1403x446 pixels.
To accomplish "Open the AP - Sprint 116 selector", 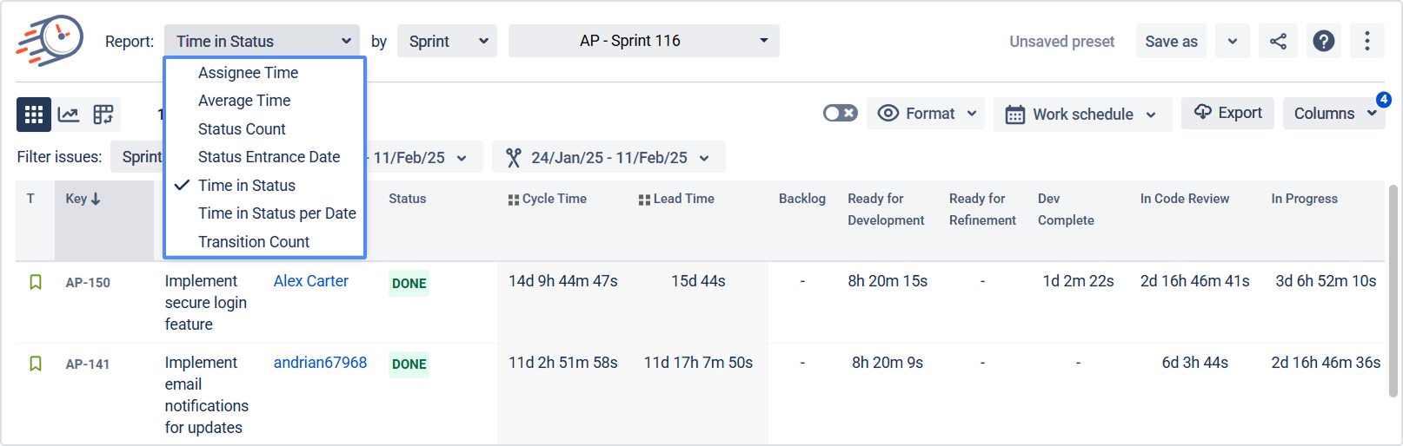I will 643,41.
